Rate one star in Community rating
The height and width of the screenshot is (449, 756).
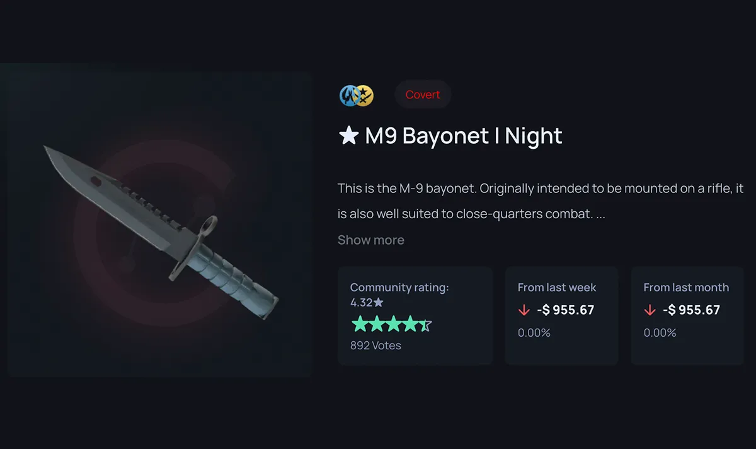(x=359, y=325)
